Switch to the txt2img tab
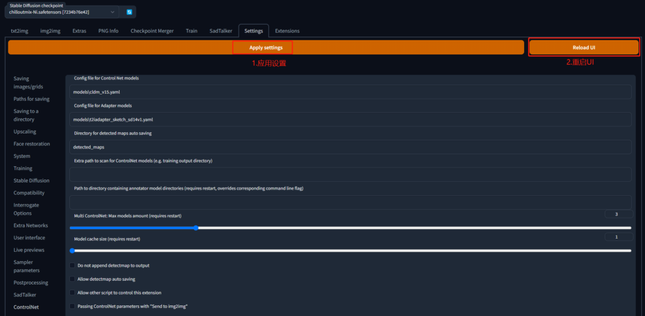The width and height of the screenshot is (645, 316). click(x=18, y=31)
